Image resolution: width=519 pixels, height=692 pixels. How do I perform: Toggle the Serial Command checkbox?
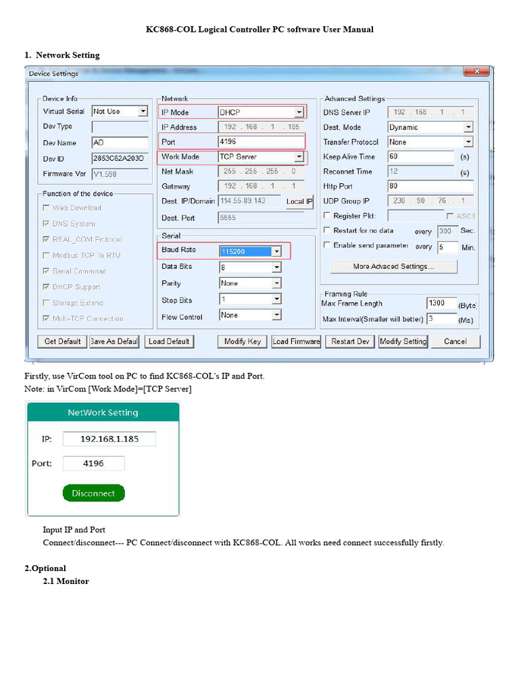[46, 271]
